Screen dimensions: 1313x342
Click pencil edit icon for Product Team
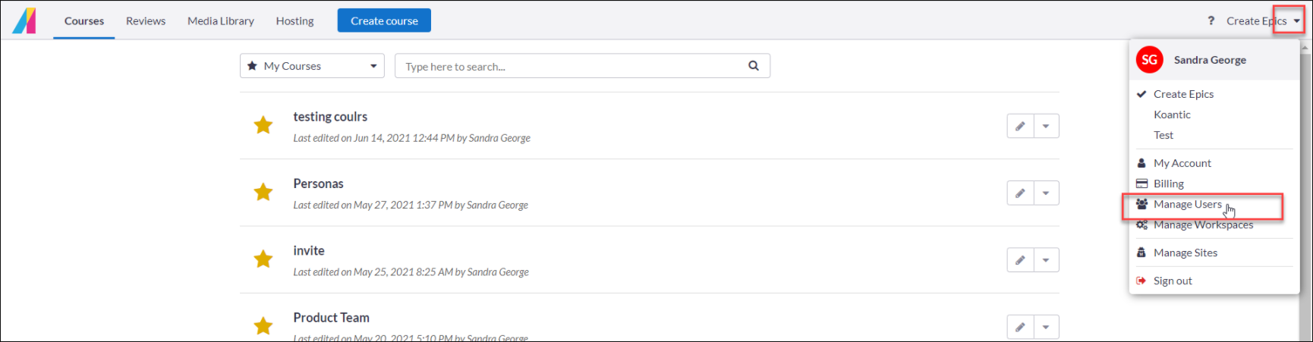[x=1020, y=327]
